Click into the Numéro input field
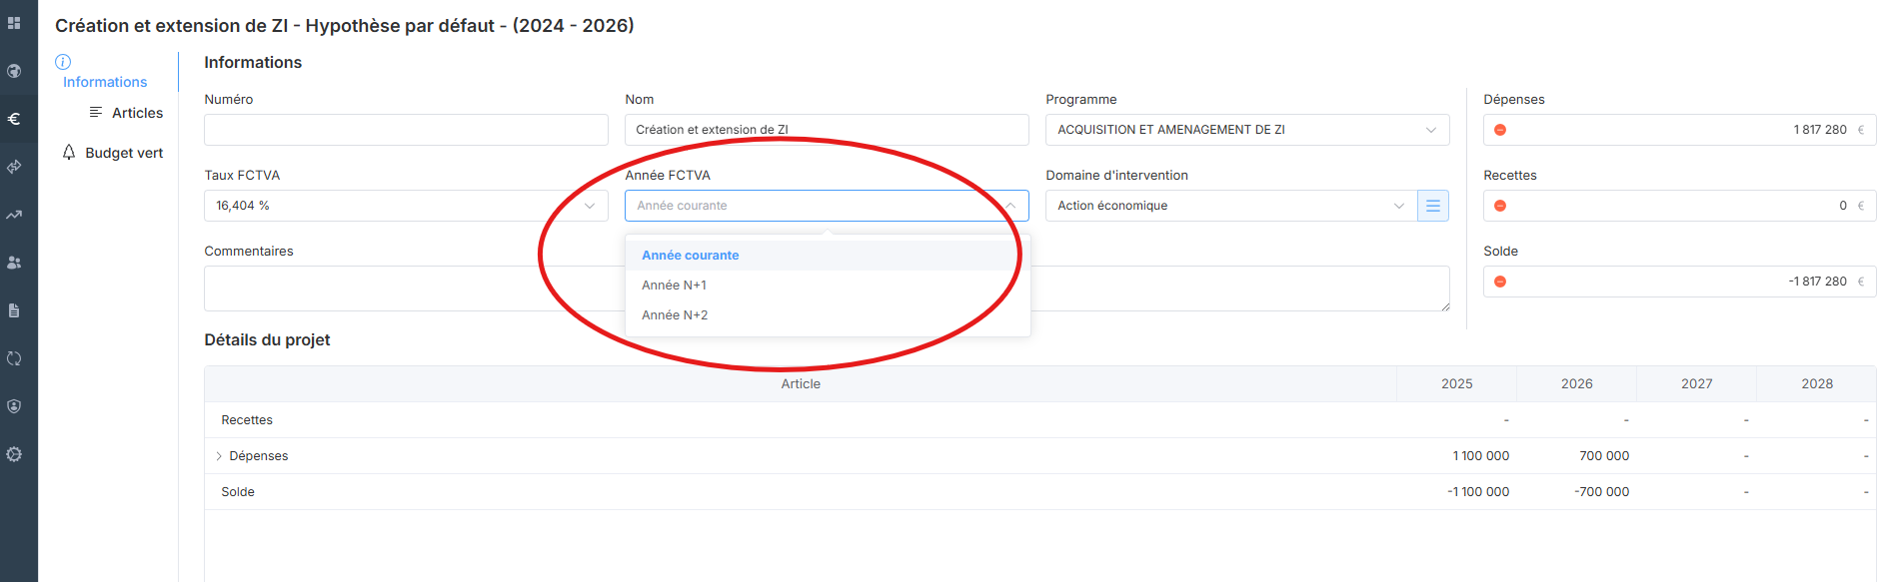 (406, 130)
